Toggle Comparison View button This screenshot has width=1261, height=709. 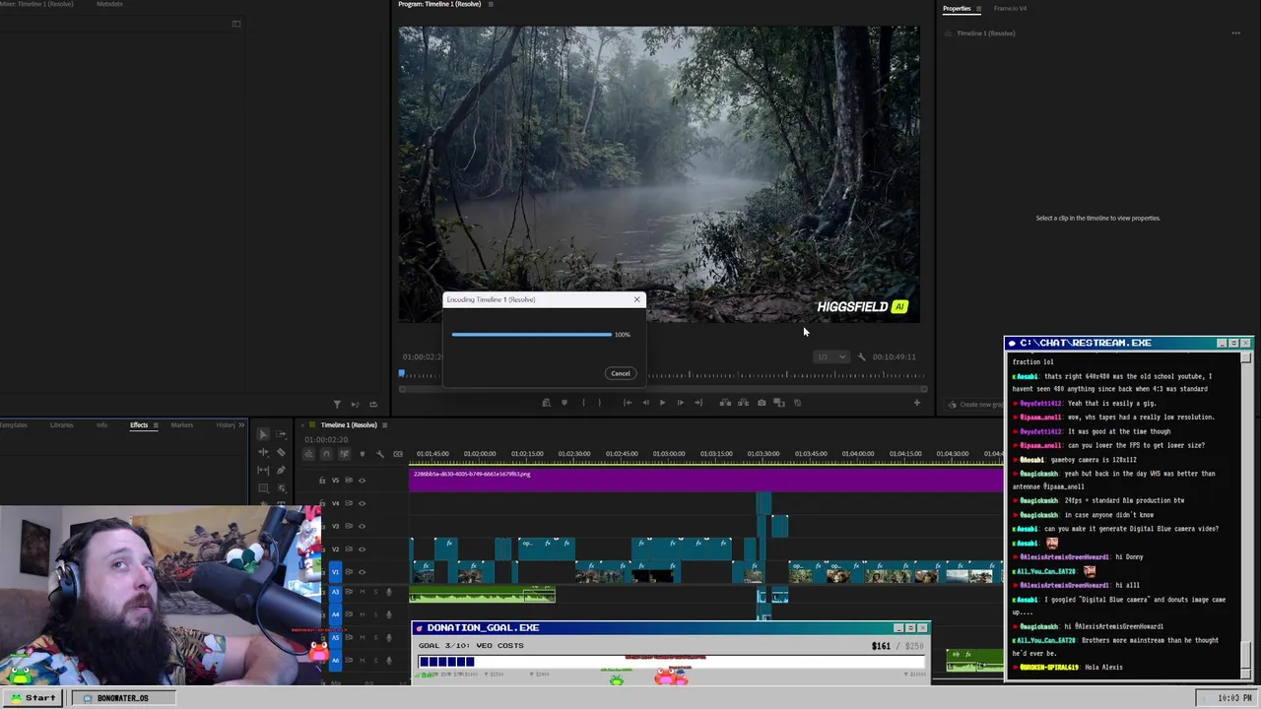tap(779, 403)
